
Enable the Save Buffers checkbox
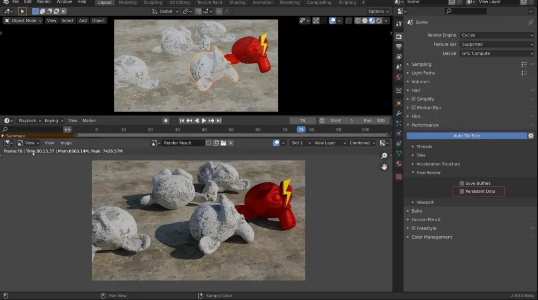pos(462,183)
